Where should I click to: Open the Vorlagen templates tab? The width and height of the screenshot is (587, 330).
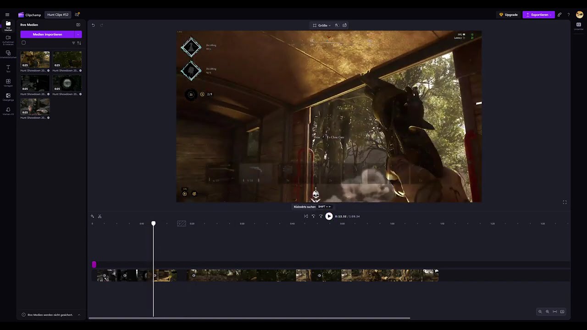coord(8,82)
